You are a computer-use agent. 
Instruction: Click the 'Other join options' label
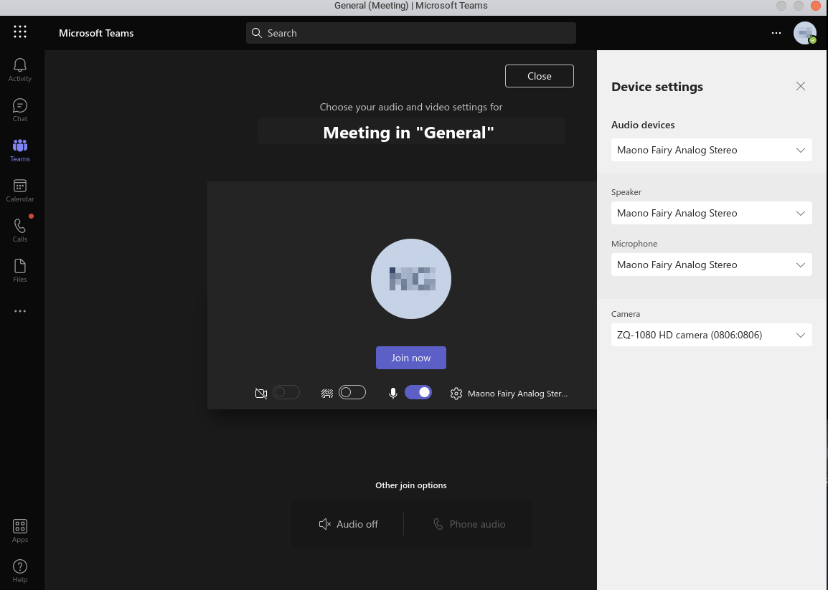[x=411, y=485]
